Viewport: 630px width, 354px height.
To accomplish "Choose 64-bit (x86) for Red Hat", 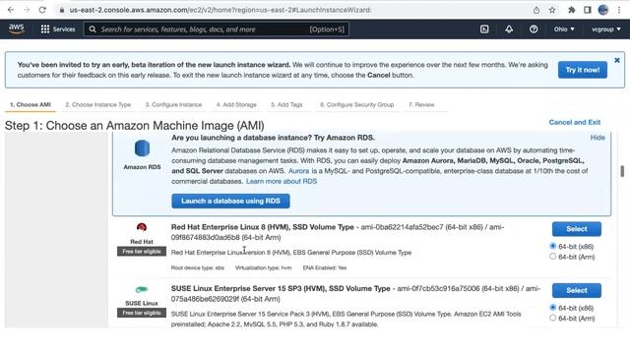I will [553, 246].
